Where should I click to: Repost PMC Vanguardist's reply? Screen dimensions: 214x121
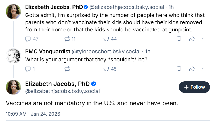pos(67,69)
